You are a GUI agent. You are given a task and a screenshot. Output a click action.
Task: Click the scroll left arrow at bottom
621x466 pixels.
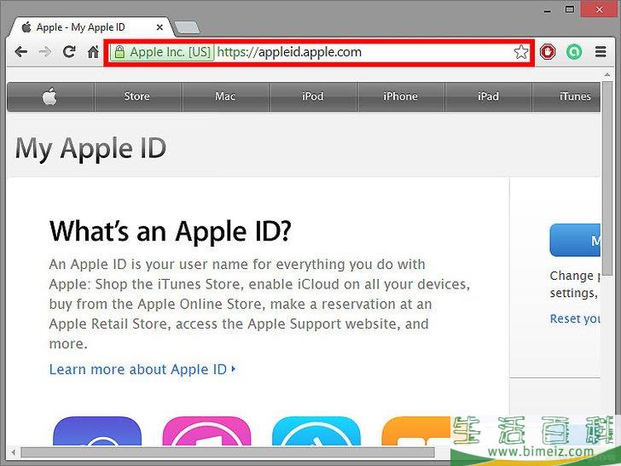pyautogui.click(x=13, y=452)
